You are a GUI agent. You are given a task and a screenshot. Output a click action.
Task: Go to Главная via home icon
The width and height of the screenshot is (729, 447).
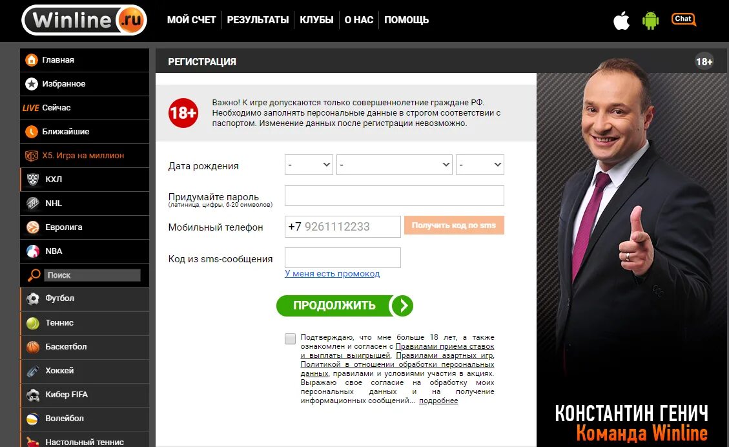(x=31, y=60)
